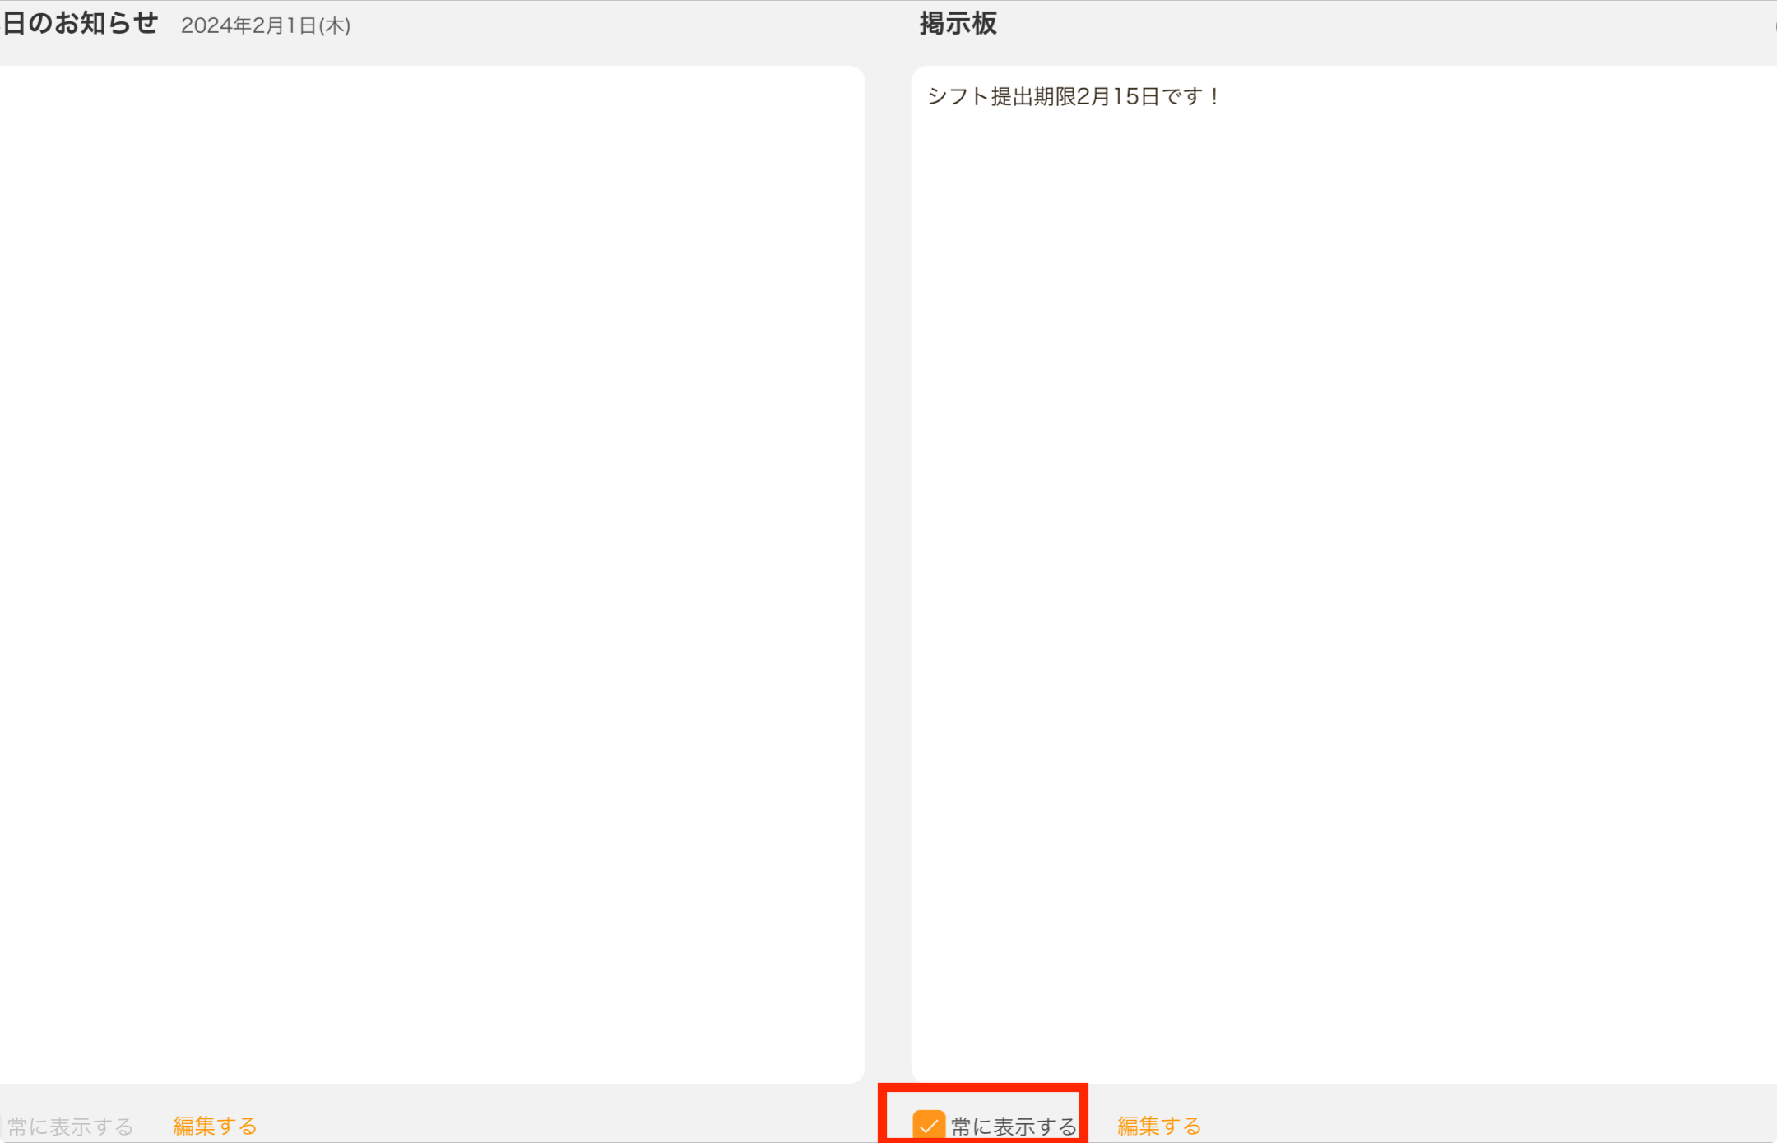The height and width of the screenshot is (1143, 1777).
Task: Click the dark sliver icon at header's right edge
Action: pyautogui.click(x=1775, y=25)
